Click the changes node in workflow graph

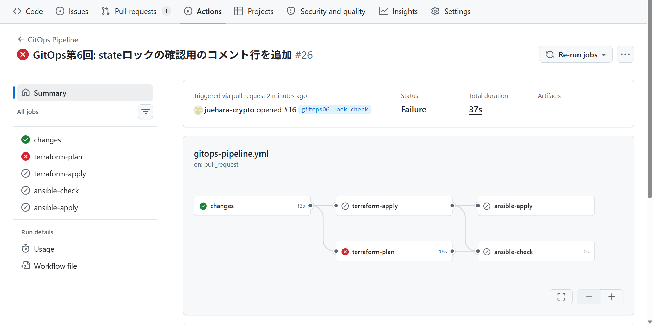(x=252, y=206)
